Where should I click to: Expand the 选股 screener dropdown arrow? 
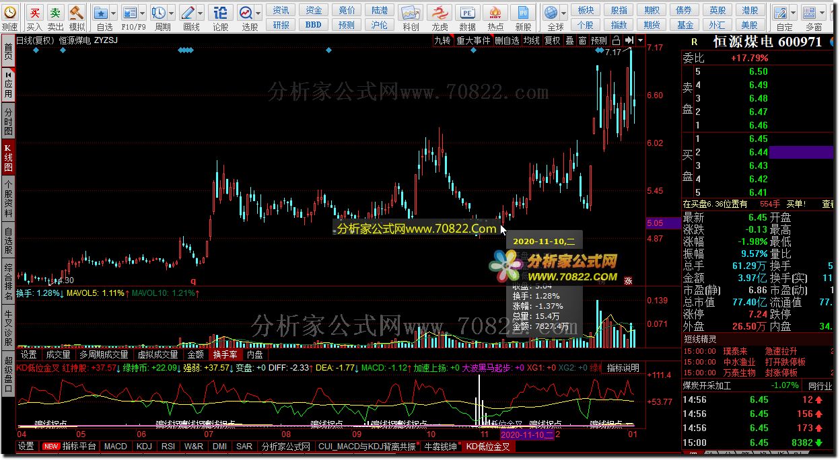(x=258, y=13)
